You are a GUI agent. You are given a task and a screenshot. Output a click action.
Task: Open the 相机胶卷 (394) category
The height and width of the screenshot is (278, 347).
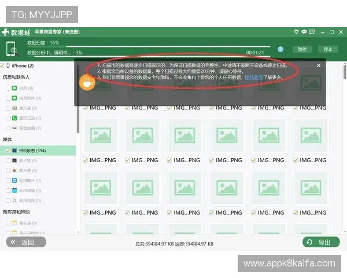coord(38,151)
